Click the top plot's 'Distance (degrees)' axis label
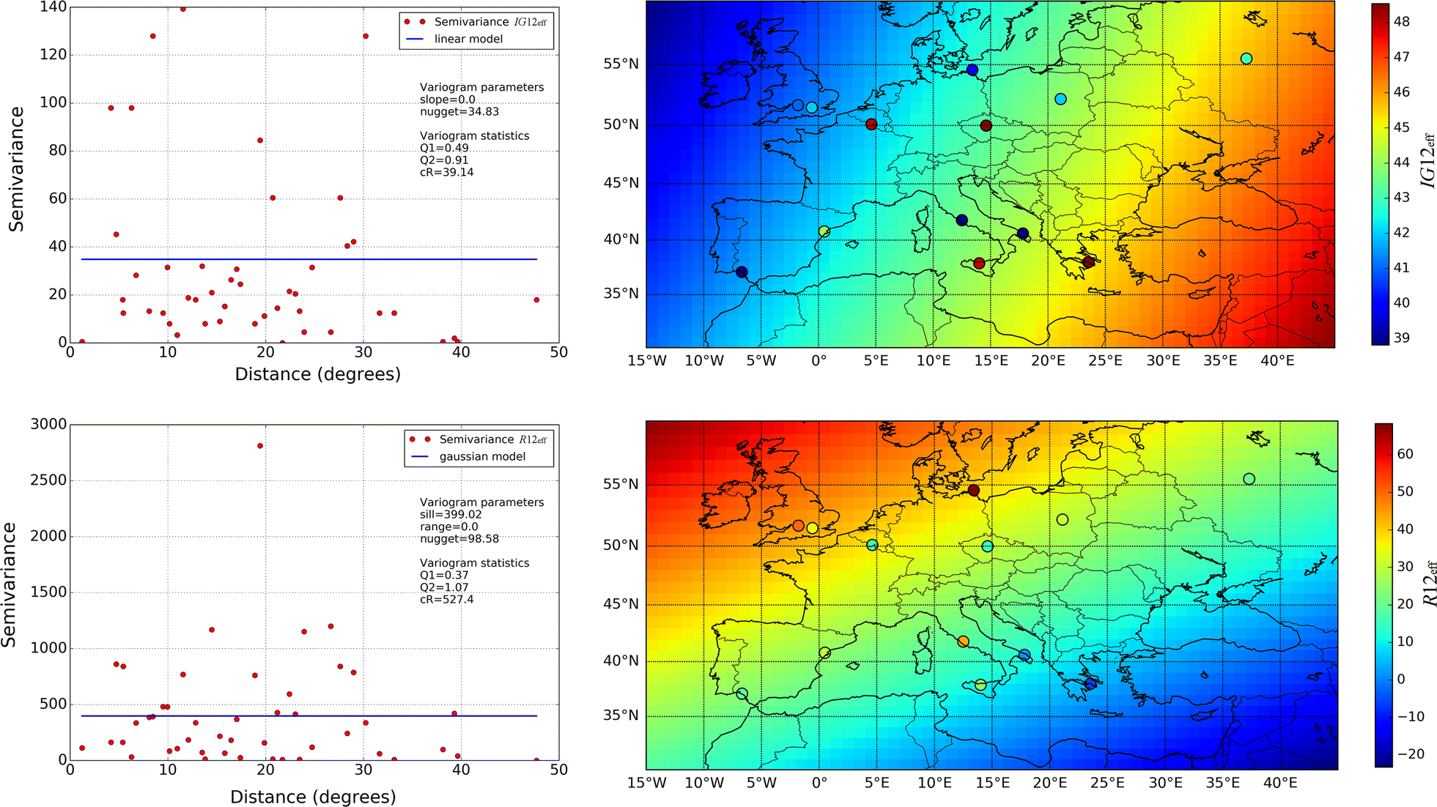Viewport: 1437px width, 807px height. (318, 375)
